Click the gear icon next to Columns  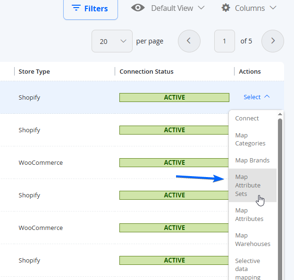(x=226, y=8)
